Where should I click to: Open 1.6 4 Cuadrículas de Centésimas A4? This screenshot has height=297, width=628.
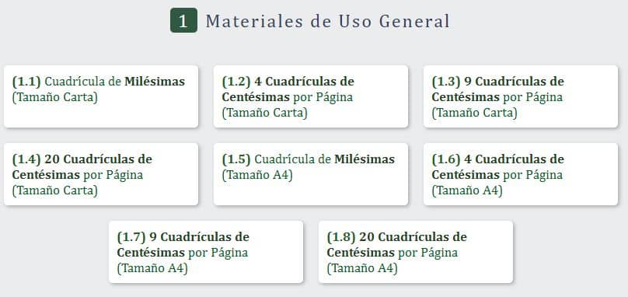click(521, 174)
